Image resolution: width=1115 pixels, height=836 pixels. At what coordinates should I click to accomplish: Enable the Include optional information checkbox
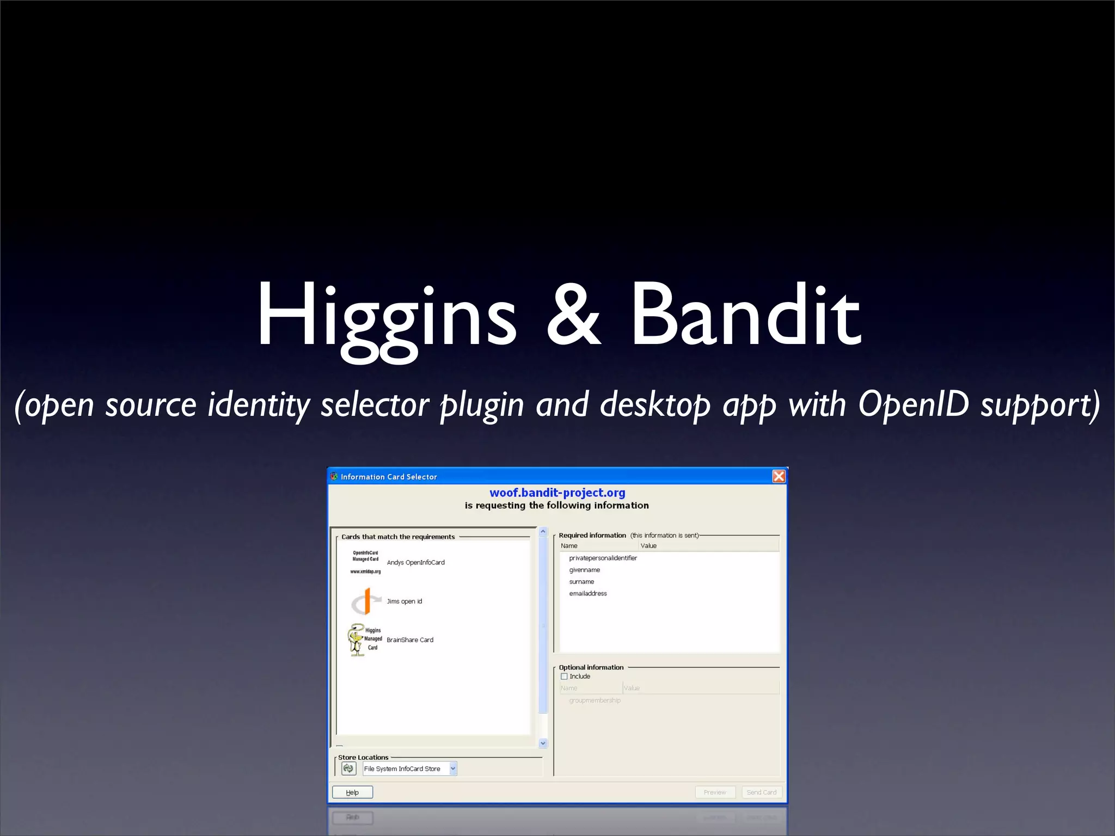(x=564, y=677)
